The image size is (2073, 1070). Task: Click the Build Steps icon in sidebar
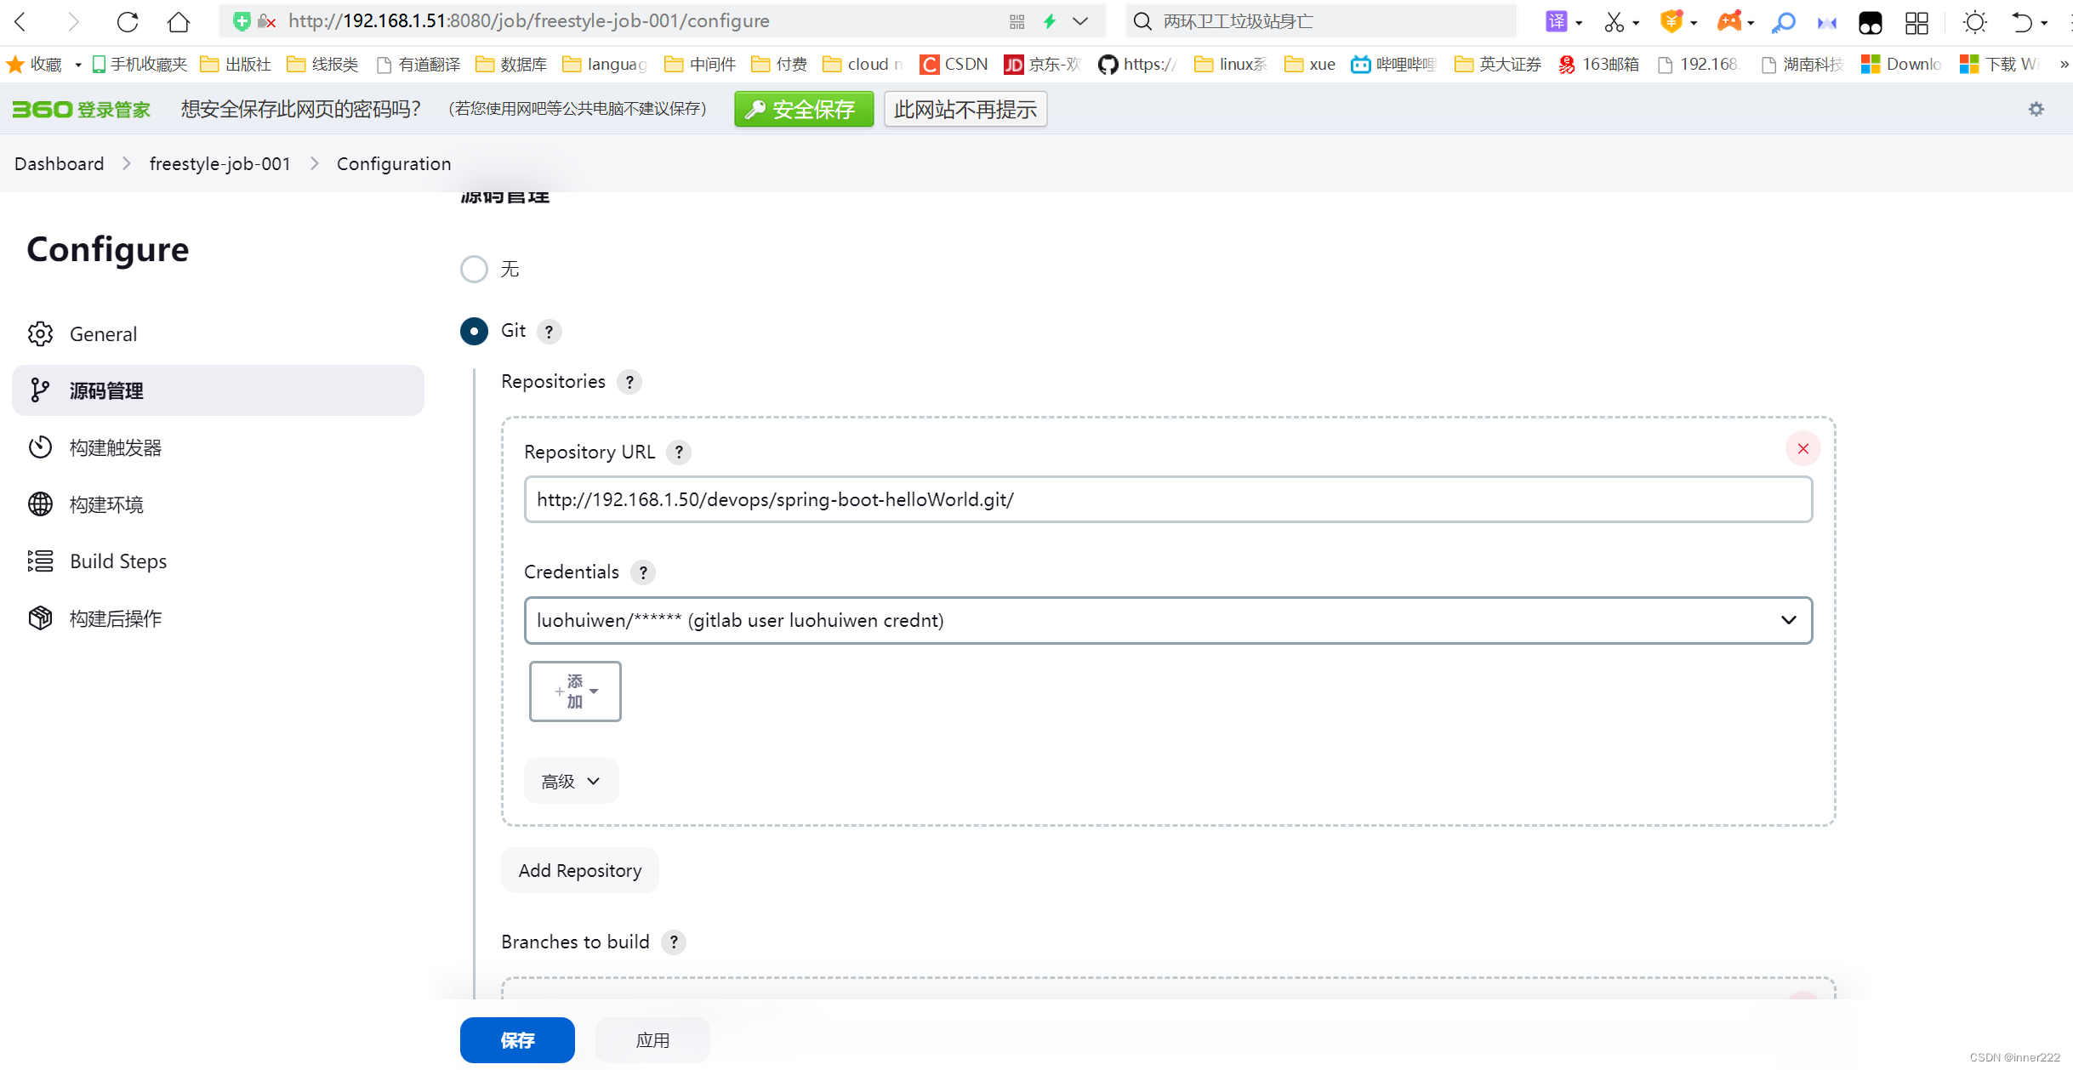(40, 560)
